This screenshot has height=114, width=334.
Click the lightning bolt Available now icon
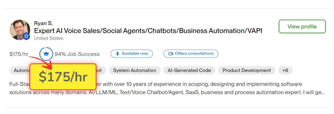click(x=117, y=54)
